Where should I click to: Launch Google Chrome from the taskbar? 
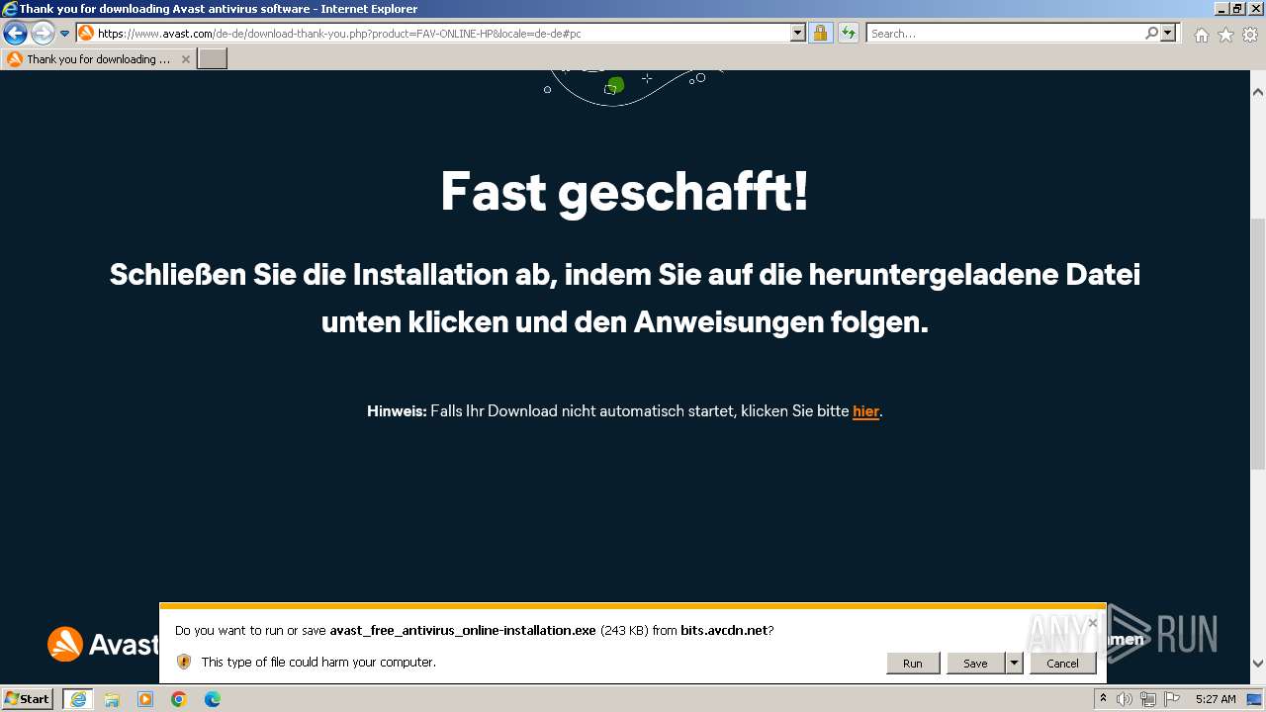point(179,699)
